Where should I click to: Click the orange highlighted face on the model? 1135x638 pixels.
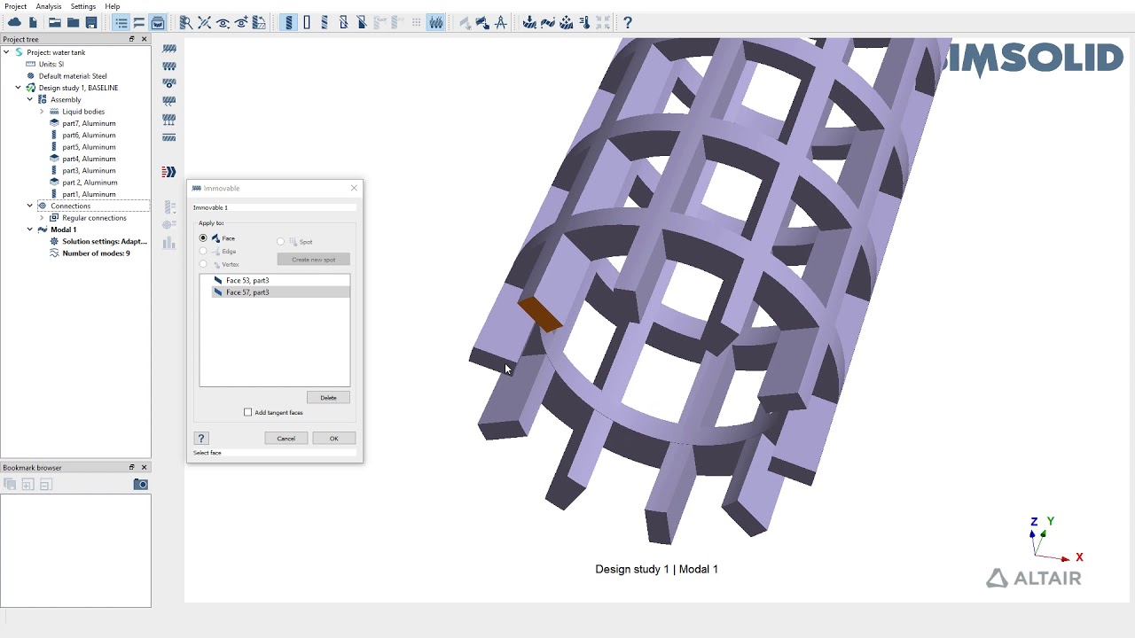pos(539,315)
